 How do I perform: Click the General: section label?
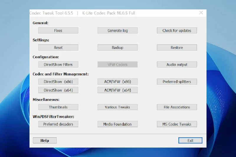pyautogui.click(x=40, y=23)
